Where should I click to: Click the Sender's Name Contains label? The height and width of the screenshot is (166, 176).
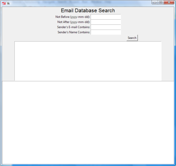coord(74,32)
